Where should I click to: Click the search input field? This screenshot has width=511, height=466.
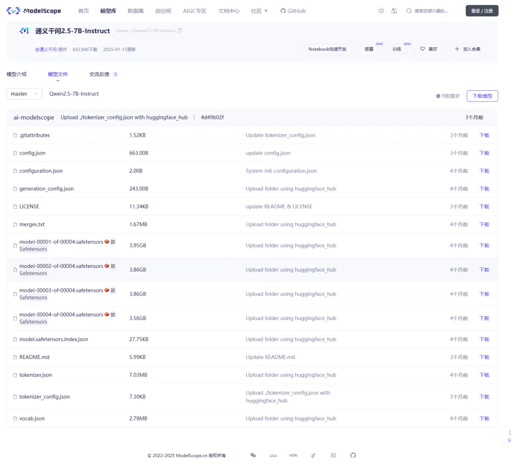point(431,11)
